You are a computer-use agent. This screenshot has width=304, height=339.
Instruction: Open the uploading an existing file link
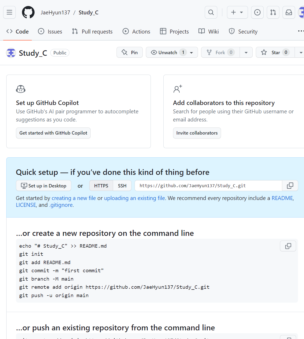pos(135,198)
